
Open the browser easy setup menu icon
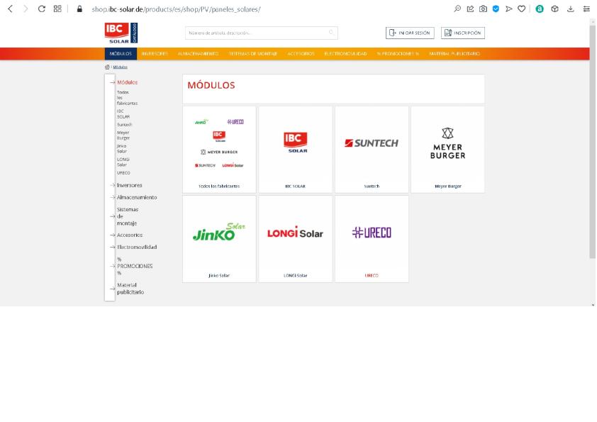point(586,9)
